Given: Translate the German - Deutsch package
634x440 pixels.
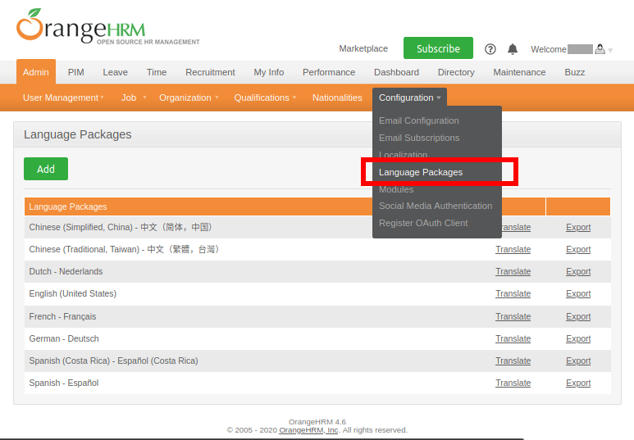Looking at the screenshot, I should coord(513,338).
